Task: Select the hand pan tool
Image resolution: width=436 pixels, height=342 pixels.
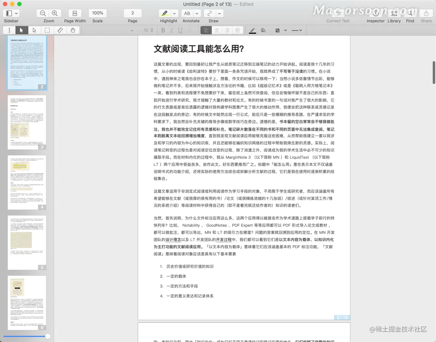Action: point(73,30)
